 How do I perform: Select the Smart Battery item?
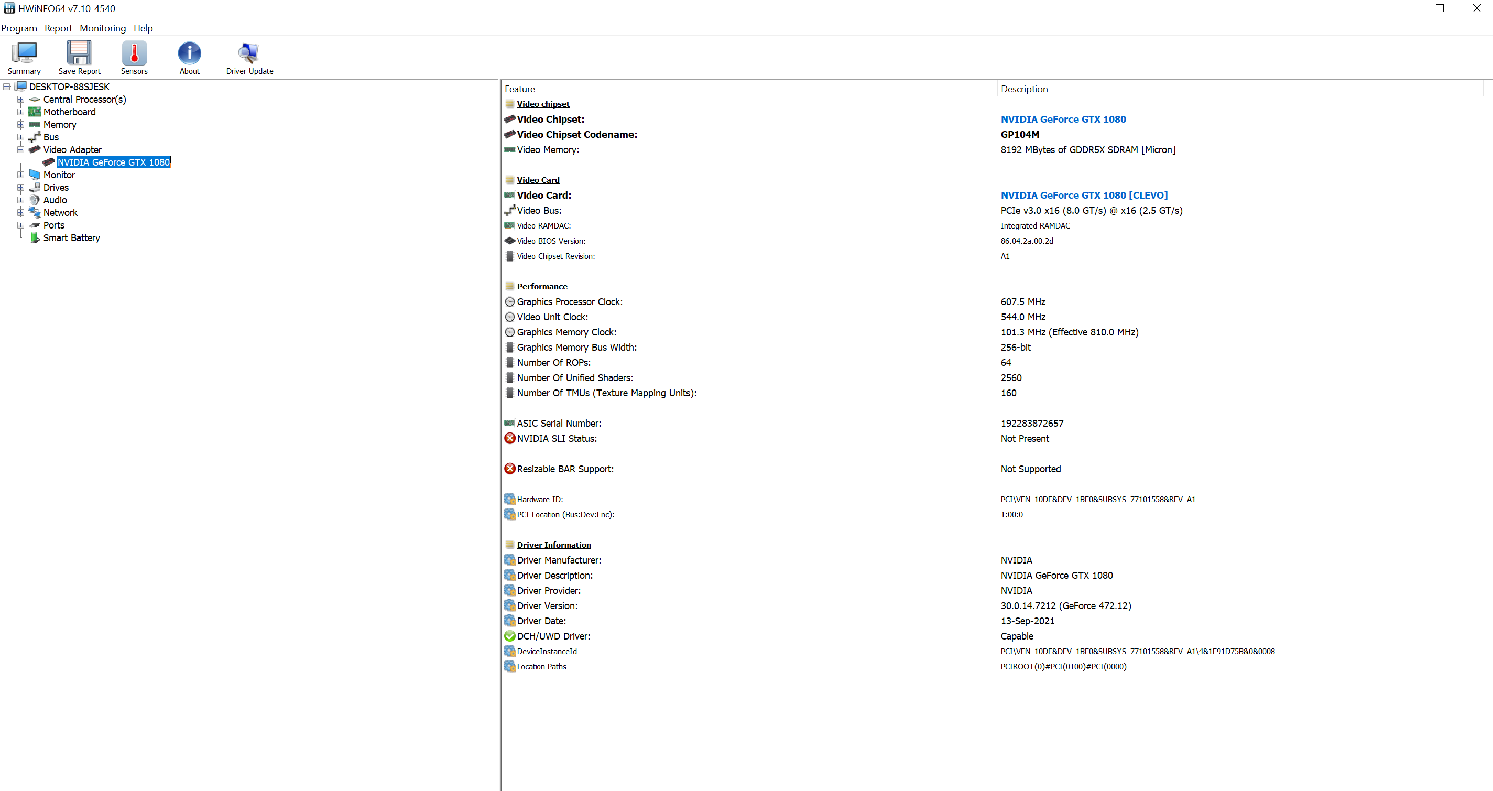click(x=71, y=238)
